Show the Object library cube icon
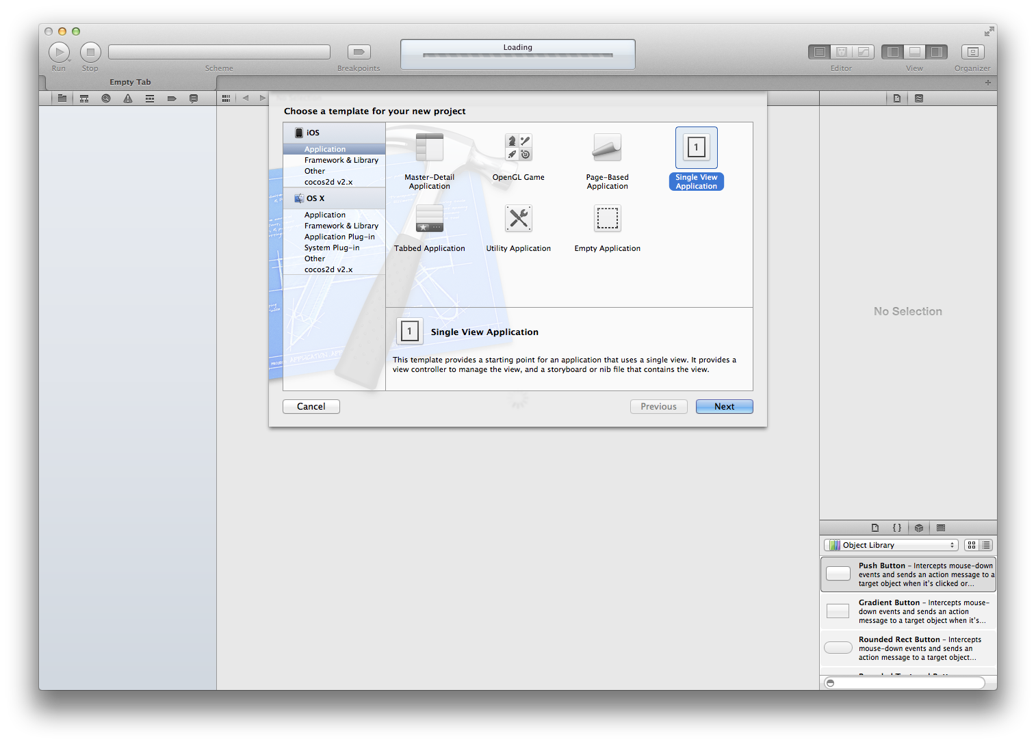This screenshot has height=744, width=1036. click(919, 528)
